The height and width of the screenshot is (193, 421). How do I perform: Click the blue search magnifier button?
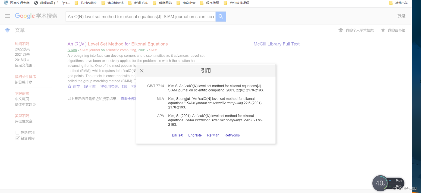(x=221, y=16)
